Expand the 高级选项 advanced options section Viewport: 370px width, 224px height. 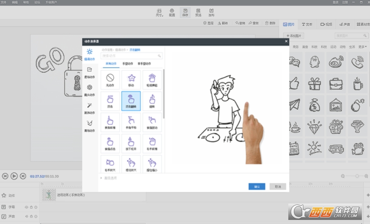tap(109, 178)
